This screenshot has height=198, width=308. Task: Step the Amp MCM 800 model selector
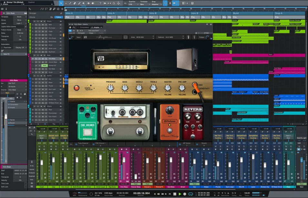click(x=153, y=37)
